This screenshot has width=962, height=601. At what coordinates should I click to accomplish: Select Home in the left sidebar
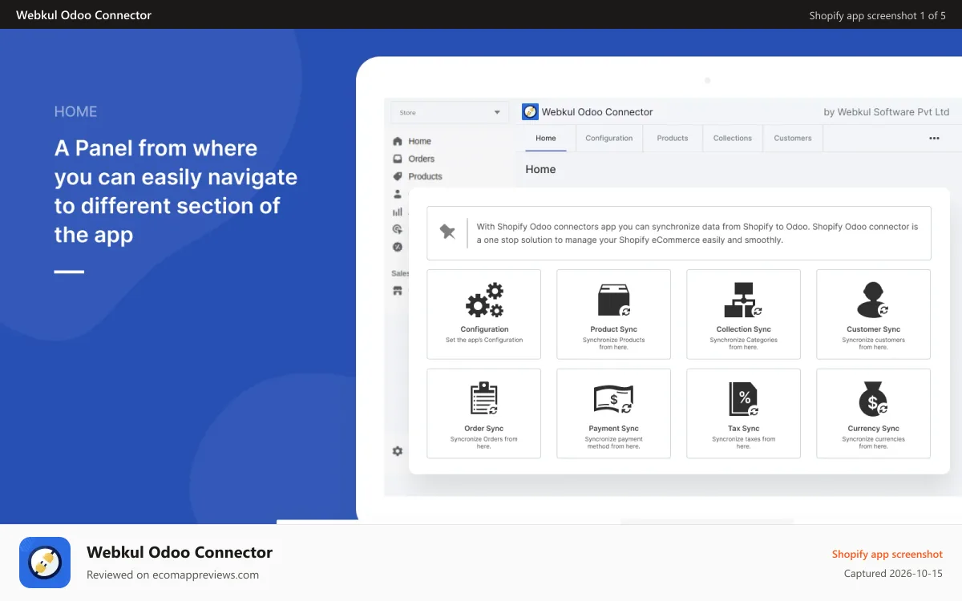coord(419,141)
